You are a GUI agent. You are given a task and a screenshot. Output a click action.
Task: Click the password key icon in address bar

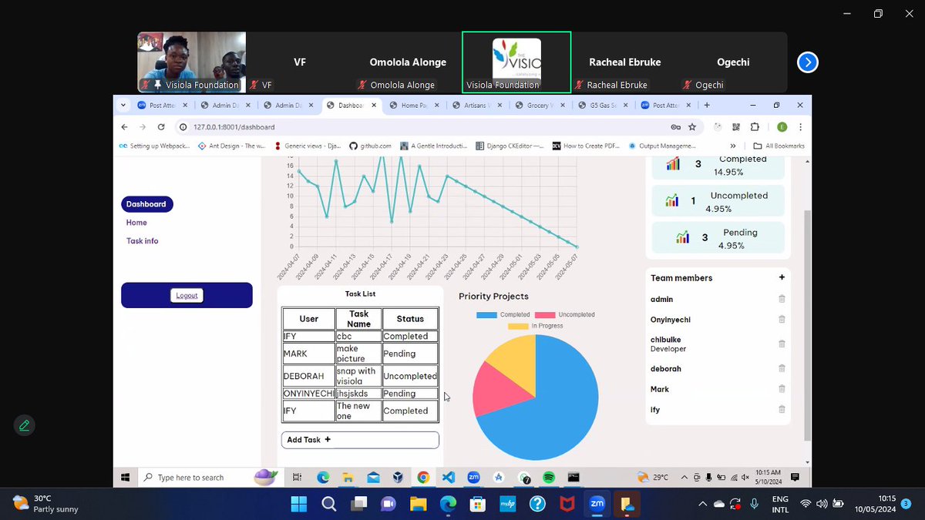(x=675, y=127)
